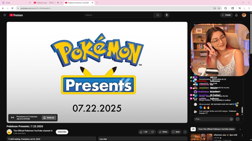Select the All filter chip
The image size is (252, 141).
(193, 129)
